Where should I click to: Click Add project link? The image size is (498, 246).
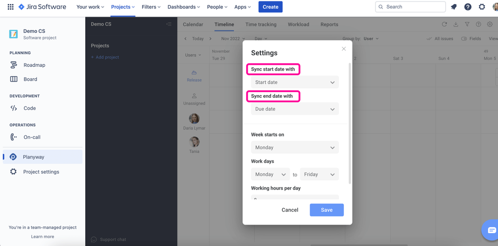pyautogui.click(x=105, y=57)
